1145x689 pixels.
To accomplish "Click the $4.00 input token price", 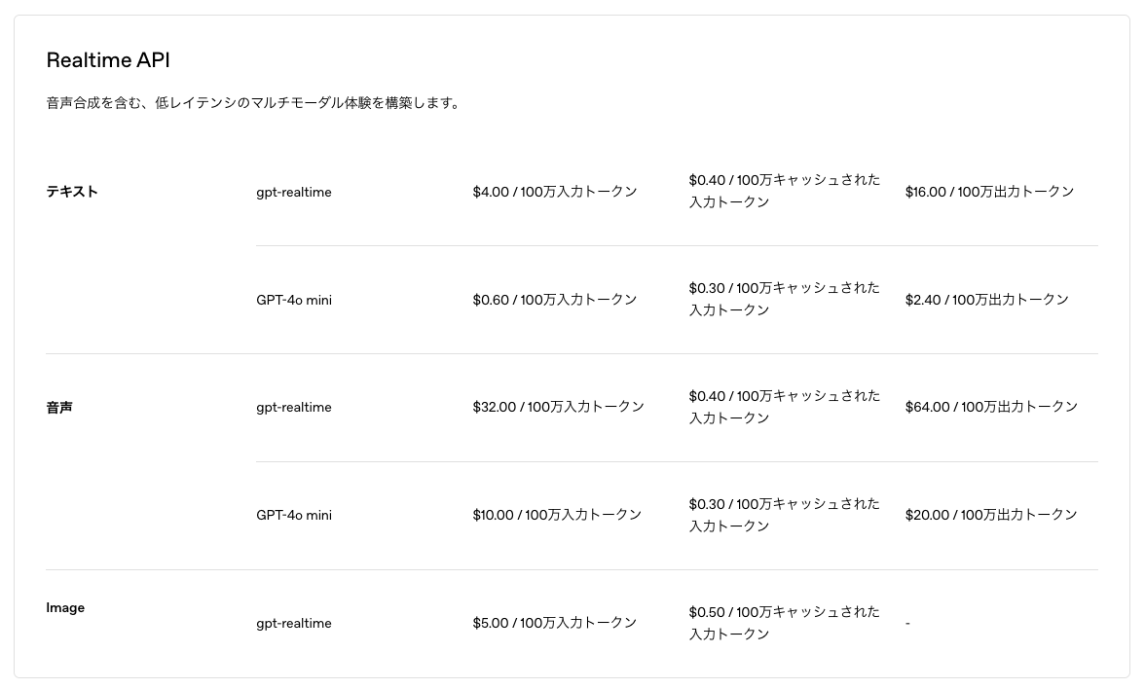I will click(555, 191).
